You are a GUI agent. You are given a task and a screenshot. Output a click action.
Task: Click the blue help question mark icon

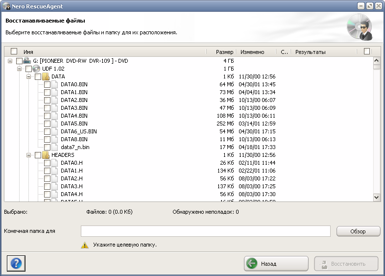[16, 263]
